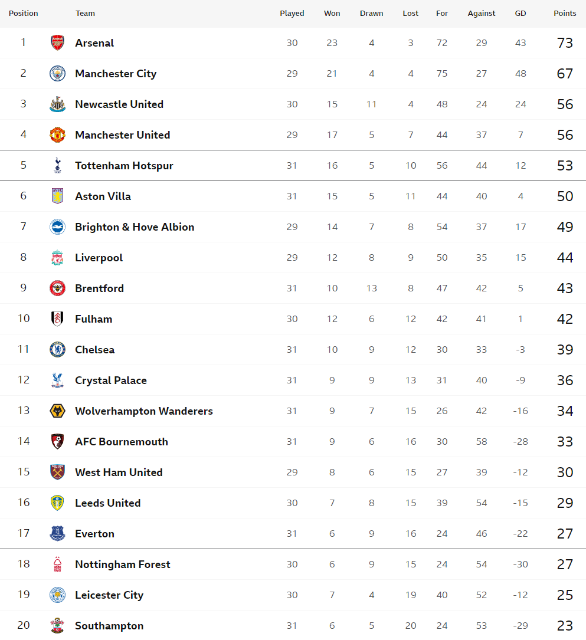Click the Tottenham Hotspur cockerel logo

point(57,165)
